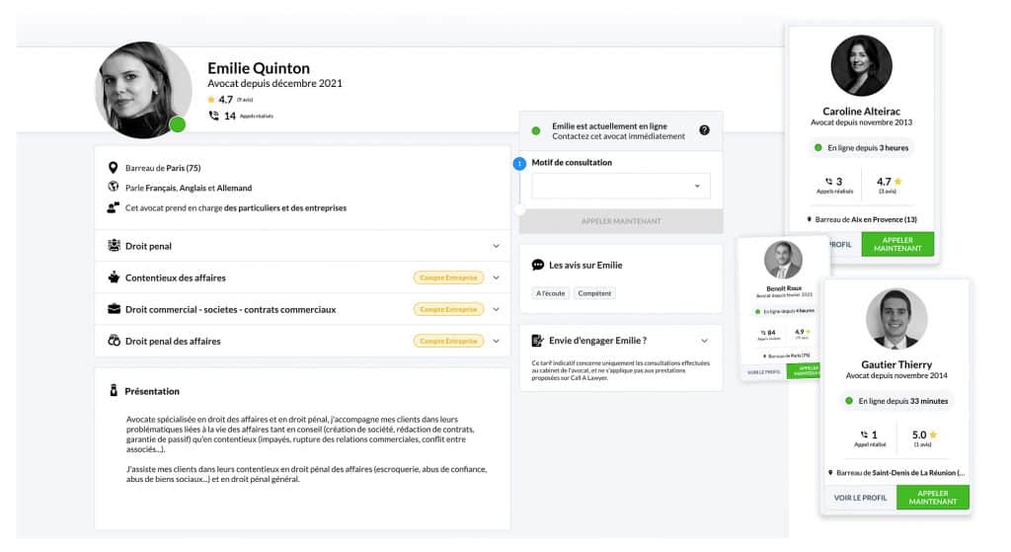This screenshot has height=552, width=1011.
Task: Expand the Envie d'engager Emilie section
Action: click(x=704, y=341)
